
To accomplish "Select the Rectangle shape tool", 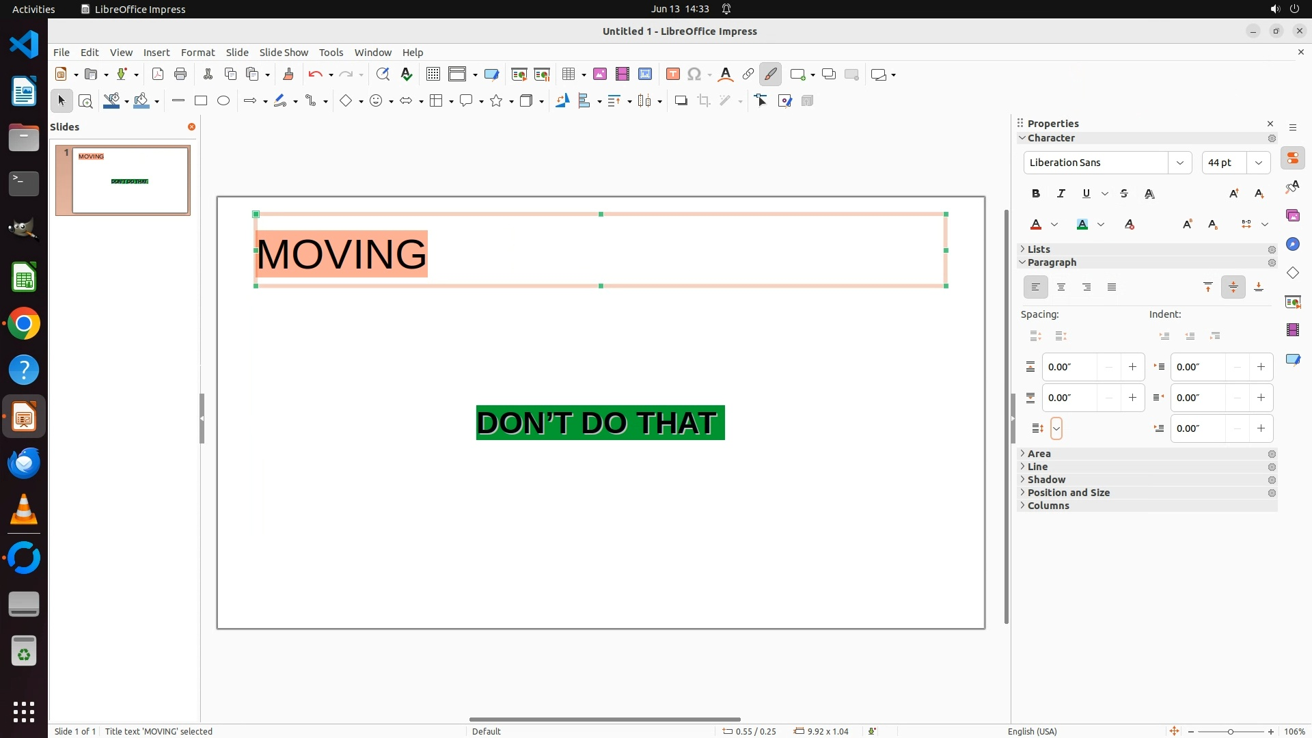I will 201,101.
